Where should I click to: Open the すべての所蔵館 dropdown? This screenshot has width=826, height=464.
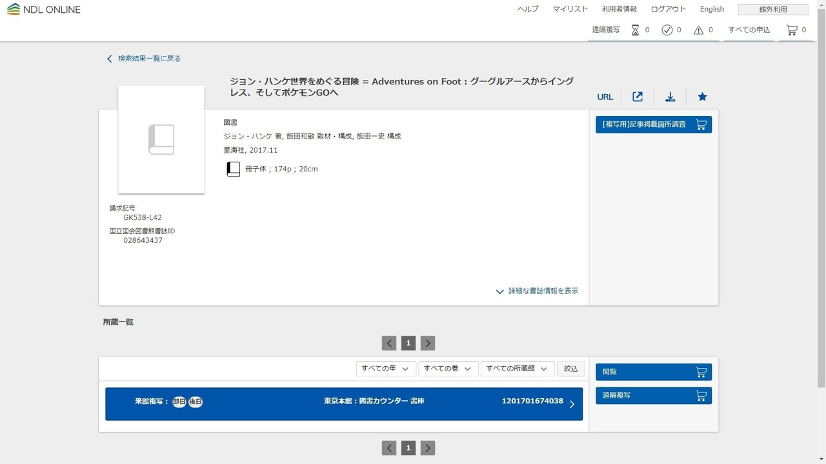[518, 369]
